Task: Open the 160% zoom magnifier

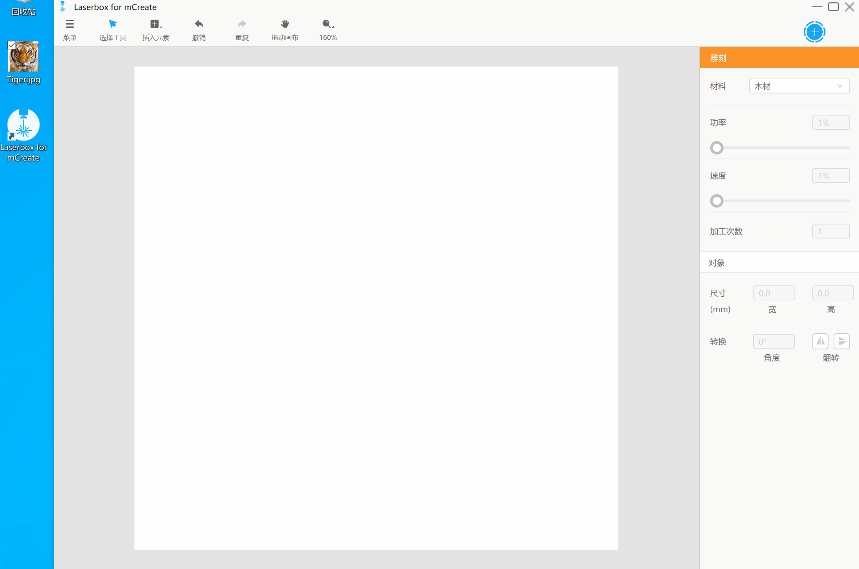Action: coord(327,24)
